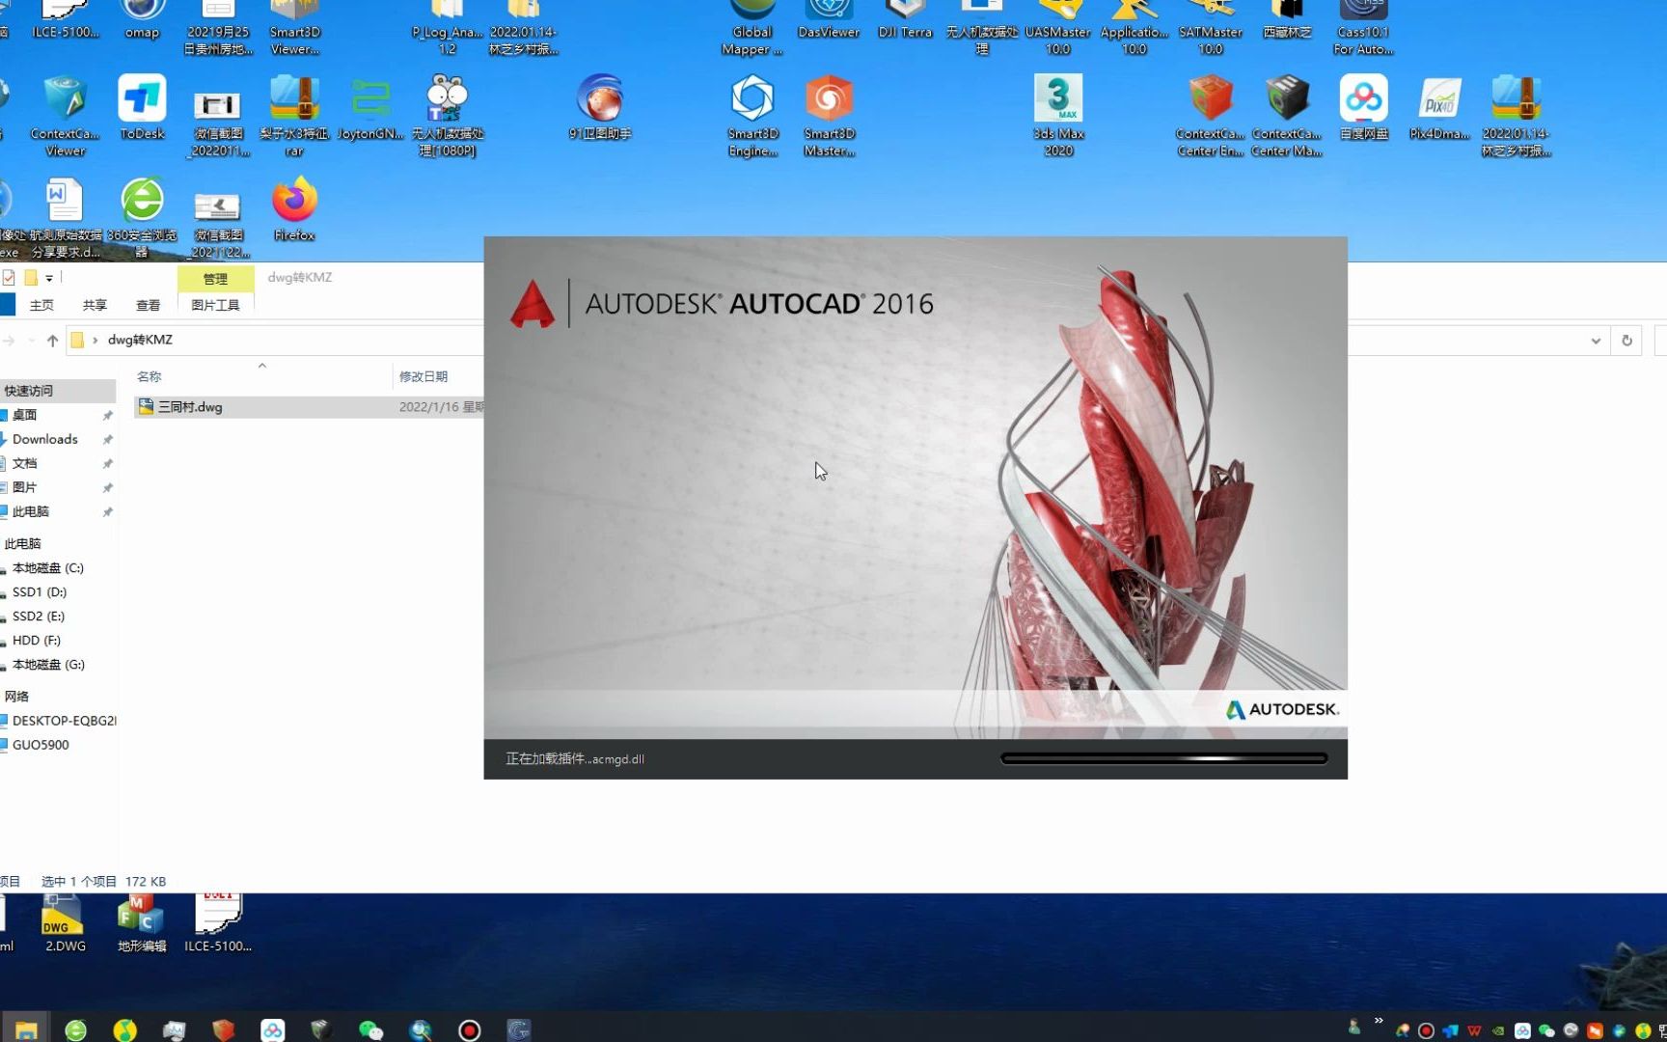
Task: Open the ContextCapture Viewer desktop icon
Action: pyautogui.click(x=65, y=116)
